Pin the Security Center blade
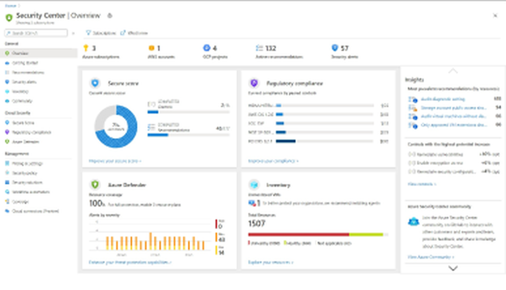Viewport: 506px width, 290px height. (x=110, y=16)
